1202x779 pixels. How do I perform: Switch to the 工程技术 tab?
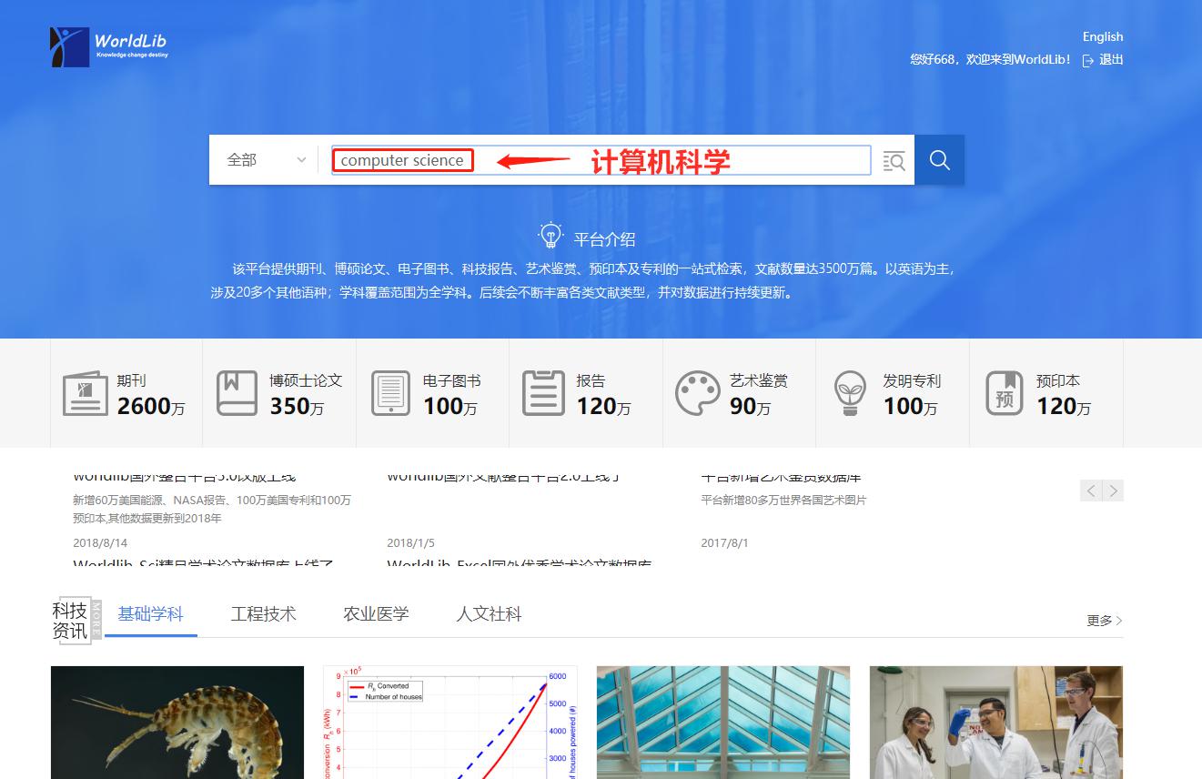263,614
